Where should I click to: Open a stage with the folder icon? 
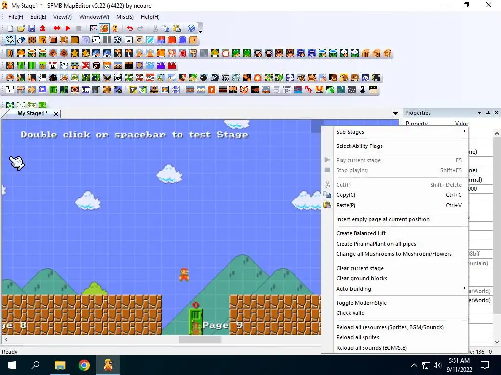pyautogui.click(x=21, y=28)
